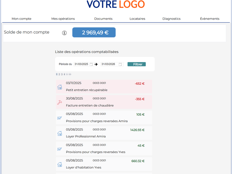The height and width of the screenshot is (174, 232).
Task: Go to page 2 of operations
Action: pyautogui.click(x=59, y=74)
